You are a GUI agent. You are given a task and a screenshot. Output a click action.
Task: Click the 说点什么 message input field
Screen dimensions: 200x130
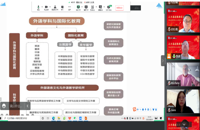pyautogui.click(x=16, y=106)
